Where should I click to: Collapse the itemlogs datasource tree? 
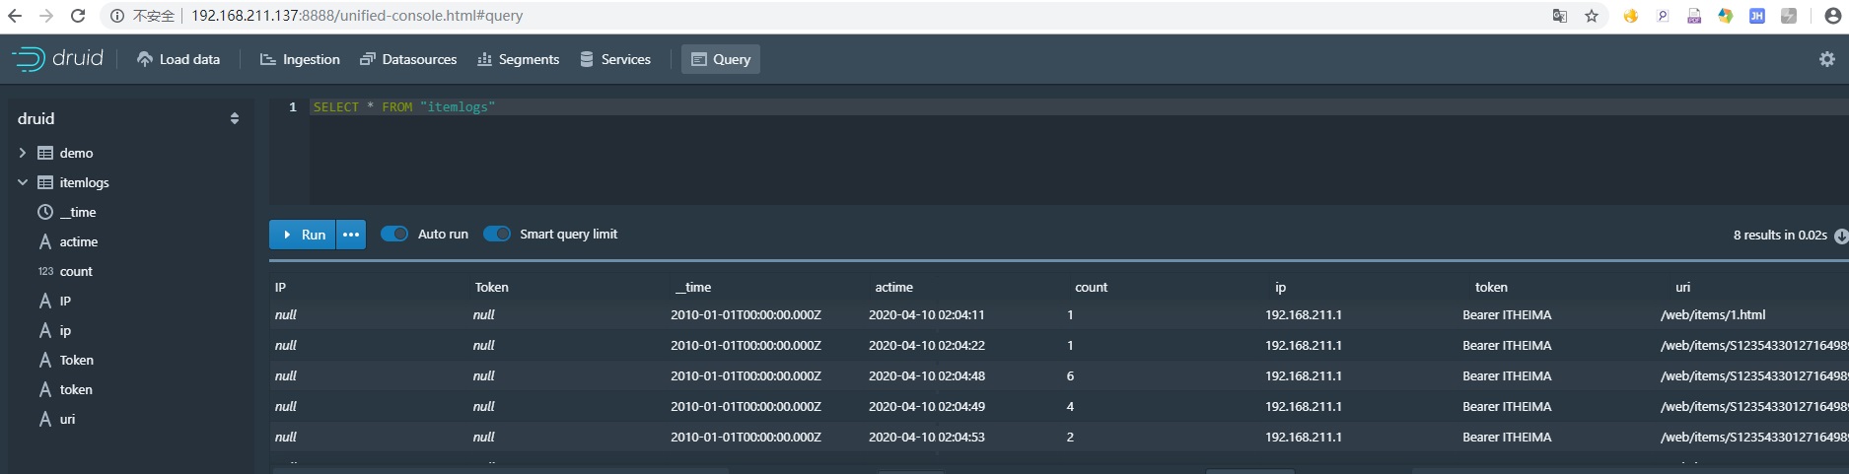point(23,182)
